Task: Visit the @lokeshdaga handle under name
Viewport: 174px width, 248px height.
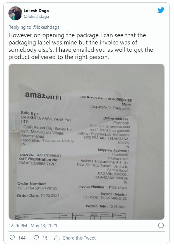Action: (36, 16)
